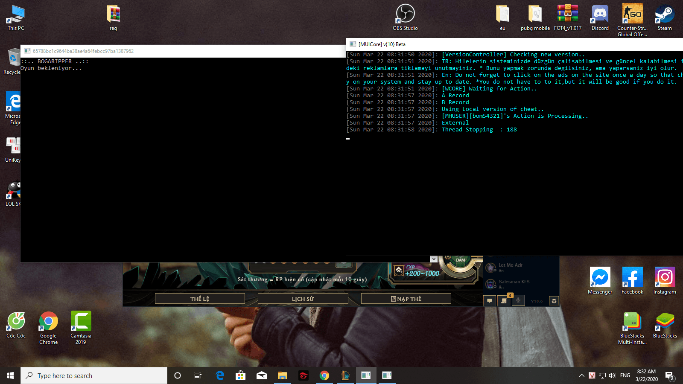The width and height of the screenshot is (683, 384).
Task: Click the Type here to search box
Action: click(94, 375)
